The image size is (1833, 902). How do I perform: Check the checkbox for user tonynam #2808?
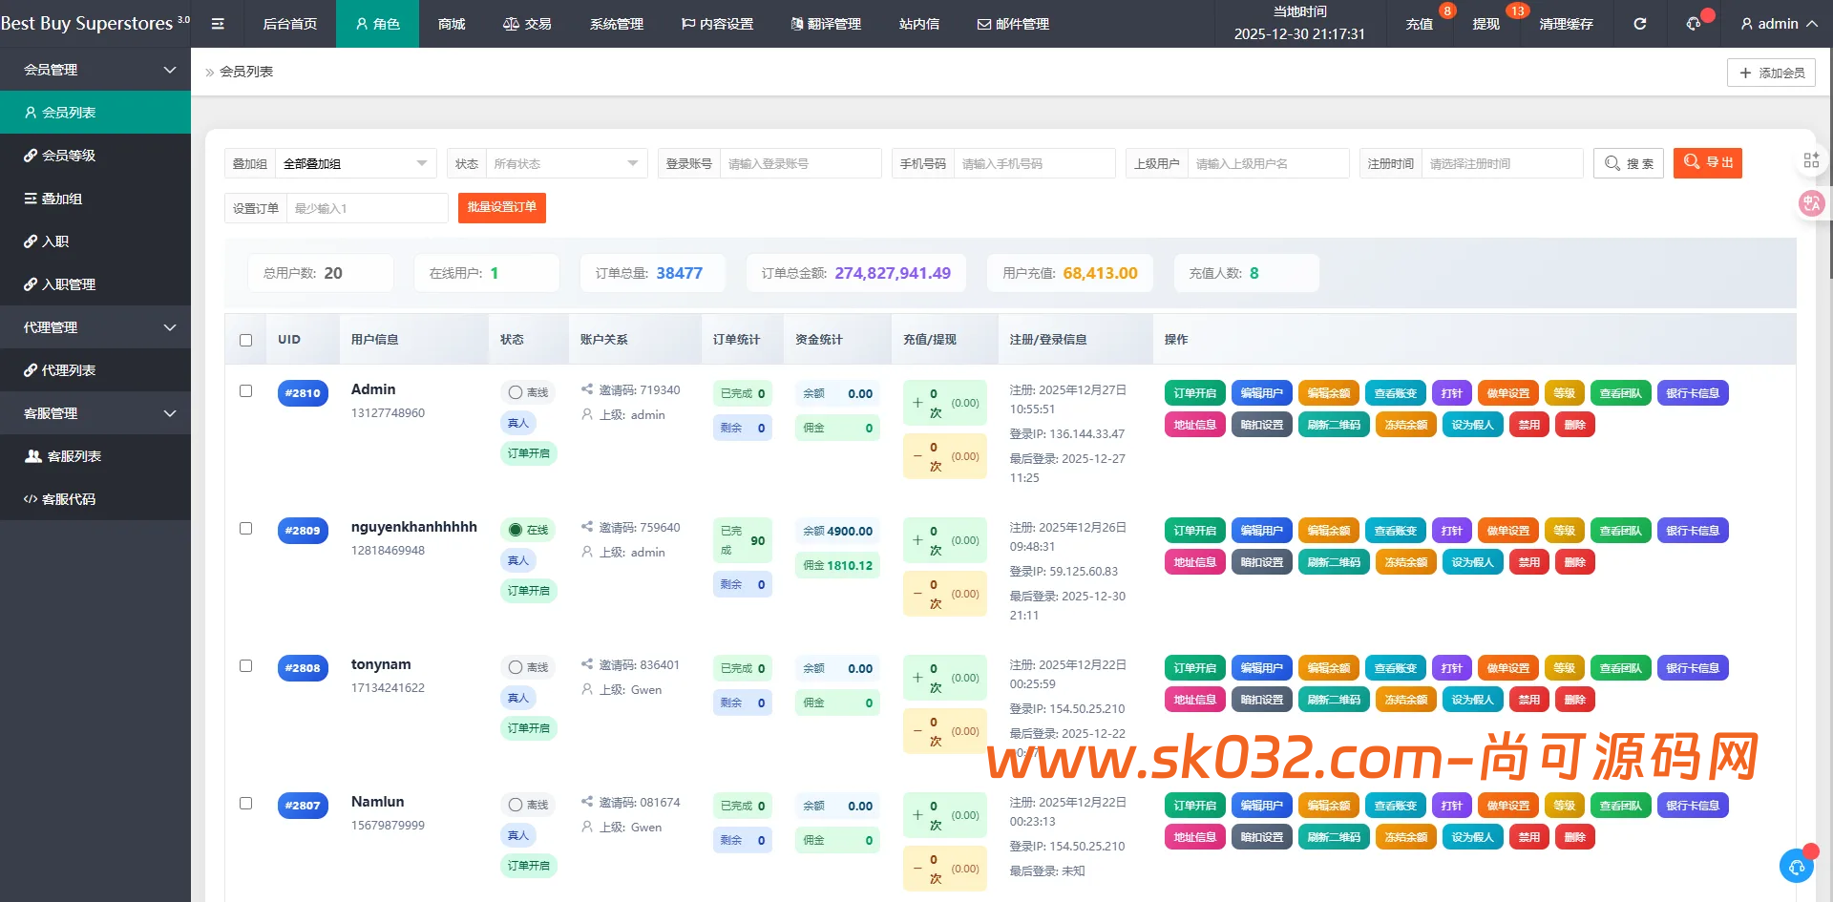pos(245,666)
